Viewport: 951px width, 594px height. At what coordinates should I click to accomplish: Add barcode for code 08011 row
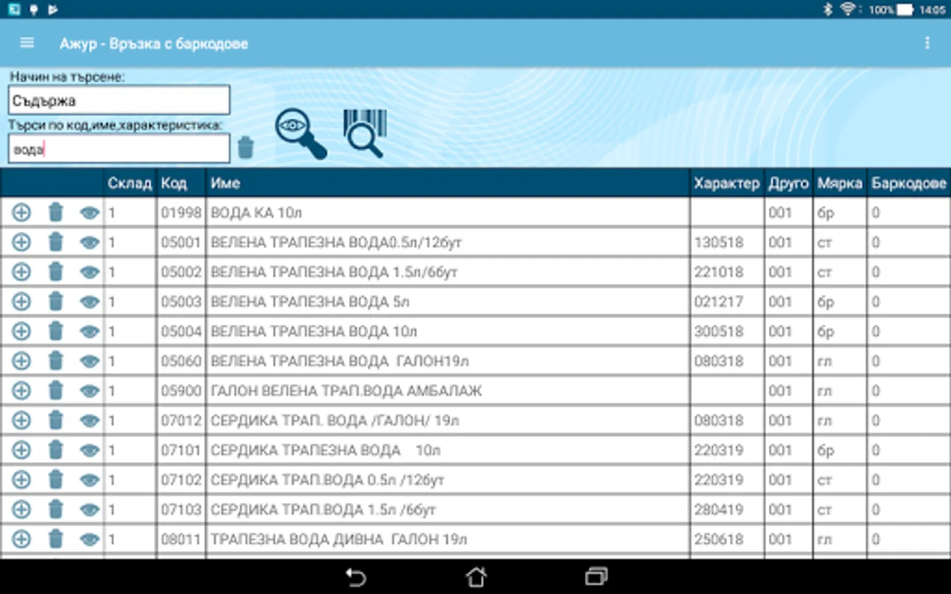[21, 539]
